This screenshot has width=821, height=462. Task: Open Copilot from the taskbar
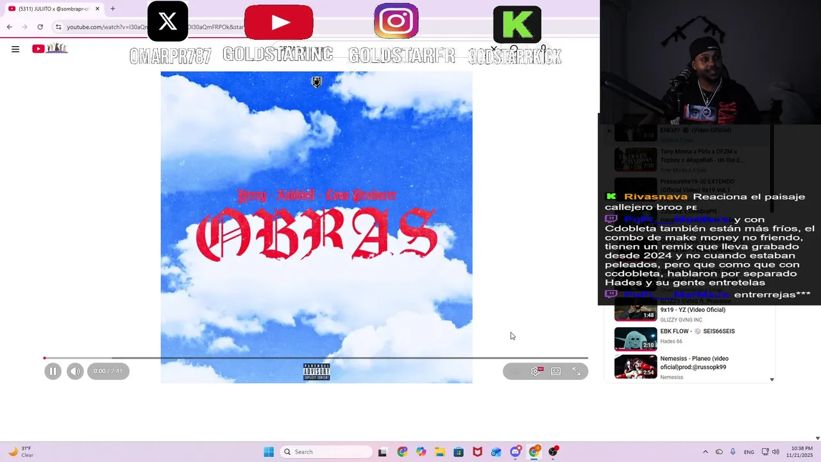[x=421, y=452]
